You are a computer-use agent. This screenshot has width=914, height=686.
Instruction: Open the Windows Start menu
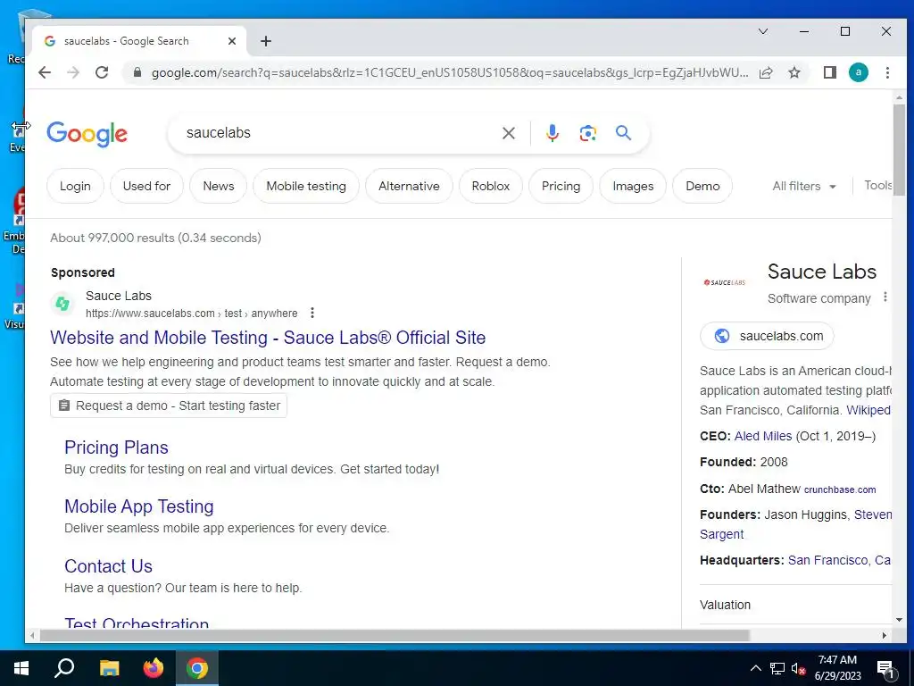(21, 668)
